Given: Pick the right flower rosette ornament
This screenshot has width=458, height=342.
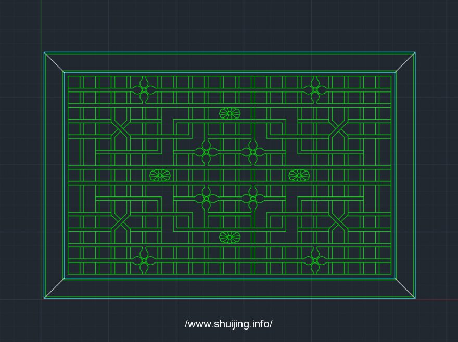Looking at the screenshot, I should (x=299, y=175).
